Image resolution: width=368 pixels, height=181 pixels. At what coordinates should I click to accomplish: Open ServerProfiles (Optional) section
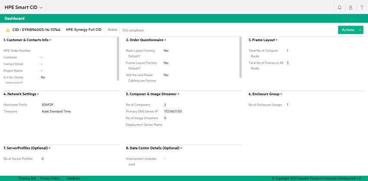point(27,148)
